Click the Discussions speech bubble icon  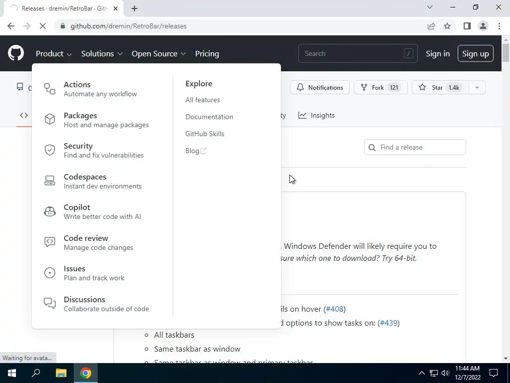(x=50, y=303)
